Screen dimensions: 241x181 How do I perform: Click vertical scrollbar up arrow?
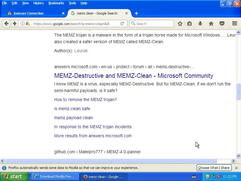click(238, 33)
